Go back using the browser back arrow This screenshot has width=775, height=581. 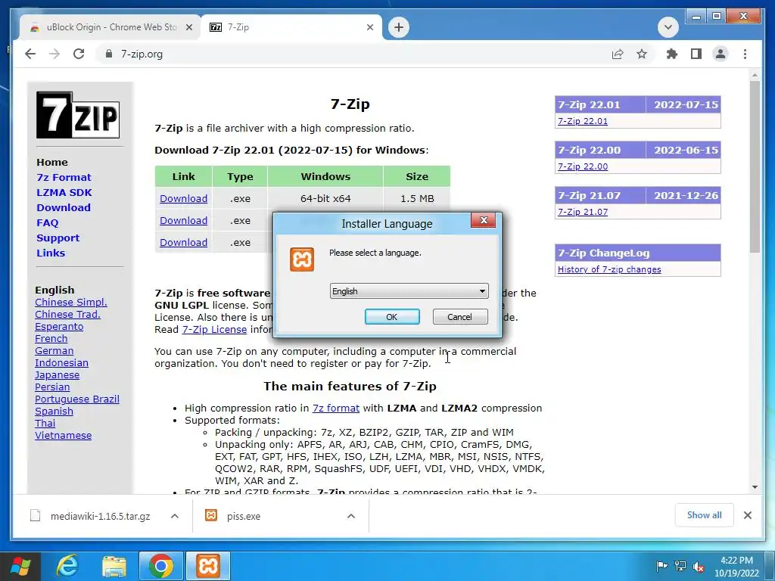click(30, 54)
